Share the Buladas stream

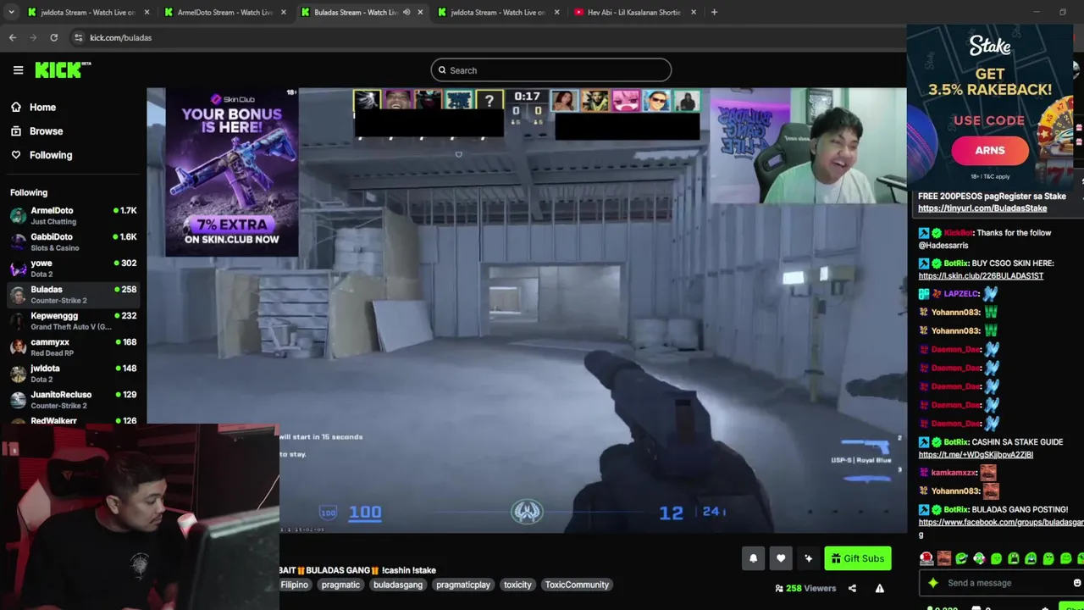(x=852, y=588)
